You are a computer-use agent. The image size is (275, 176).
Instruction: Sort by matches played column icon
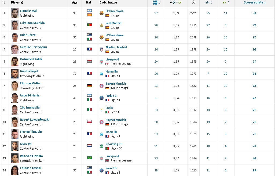click(x=155, y=2)
